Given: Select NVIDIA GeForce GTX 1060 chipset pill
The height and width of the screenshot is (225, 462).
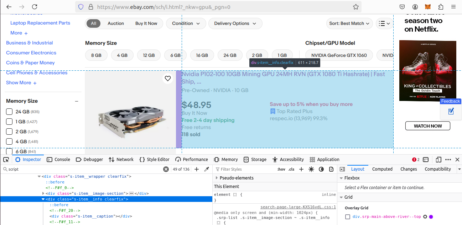Looking at the screenshot, I should click(x=339, y=55).
